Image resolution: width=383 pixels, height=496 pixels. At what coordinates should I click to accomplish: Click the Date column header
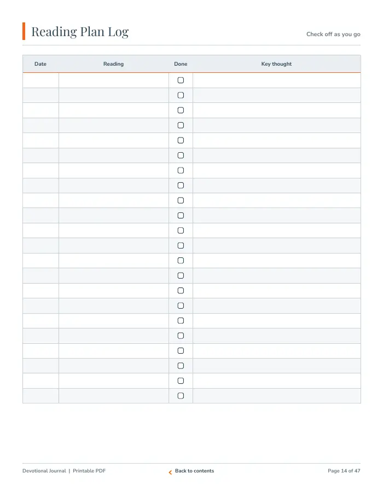[x=40, y=64]
